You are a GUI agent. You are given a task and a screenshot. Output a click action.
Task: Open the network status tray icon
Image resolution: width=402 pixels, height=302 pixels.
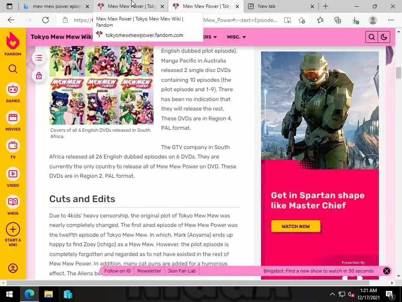pyautogui.click(x=342, y=294)
